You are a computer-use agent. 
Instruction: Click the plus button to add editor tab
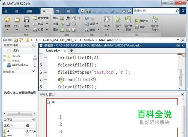pyautogui.click(x=71, y=51)
